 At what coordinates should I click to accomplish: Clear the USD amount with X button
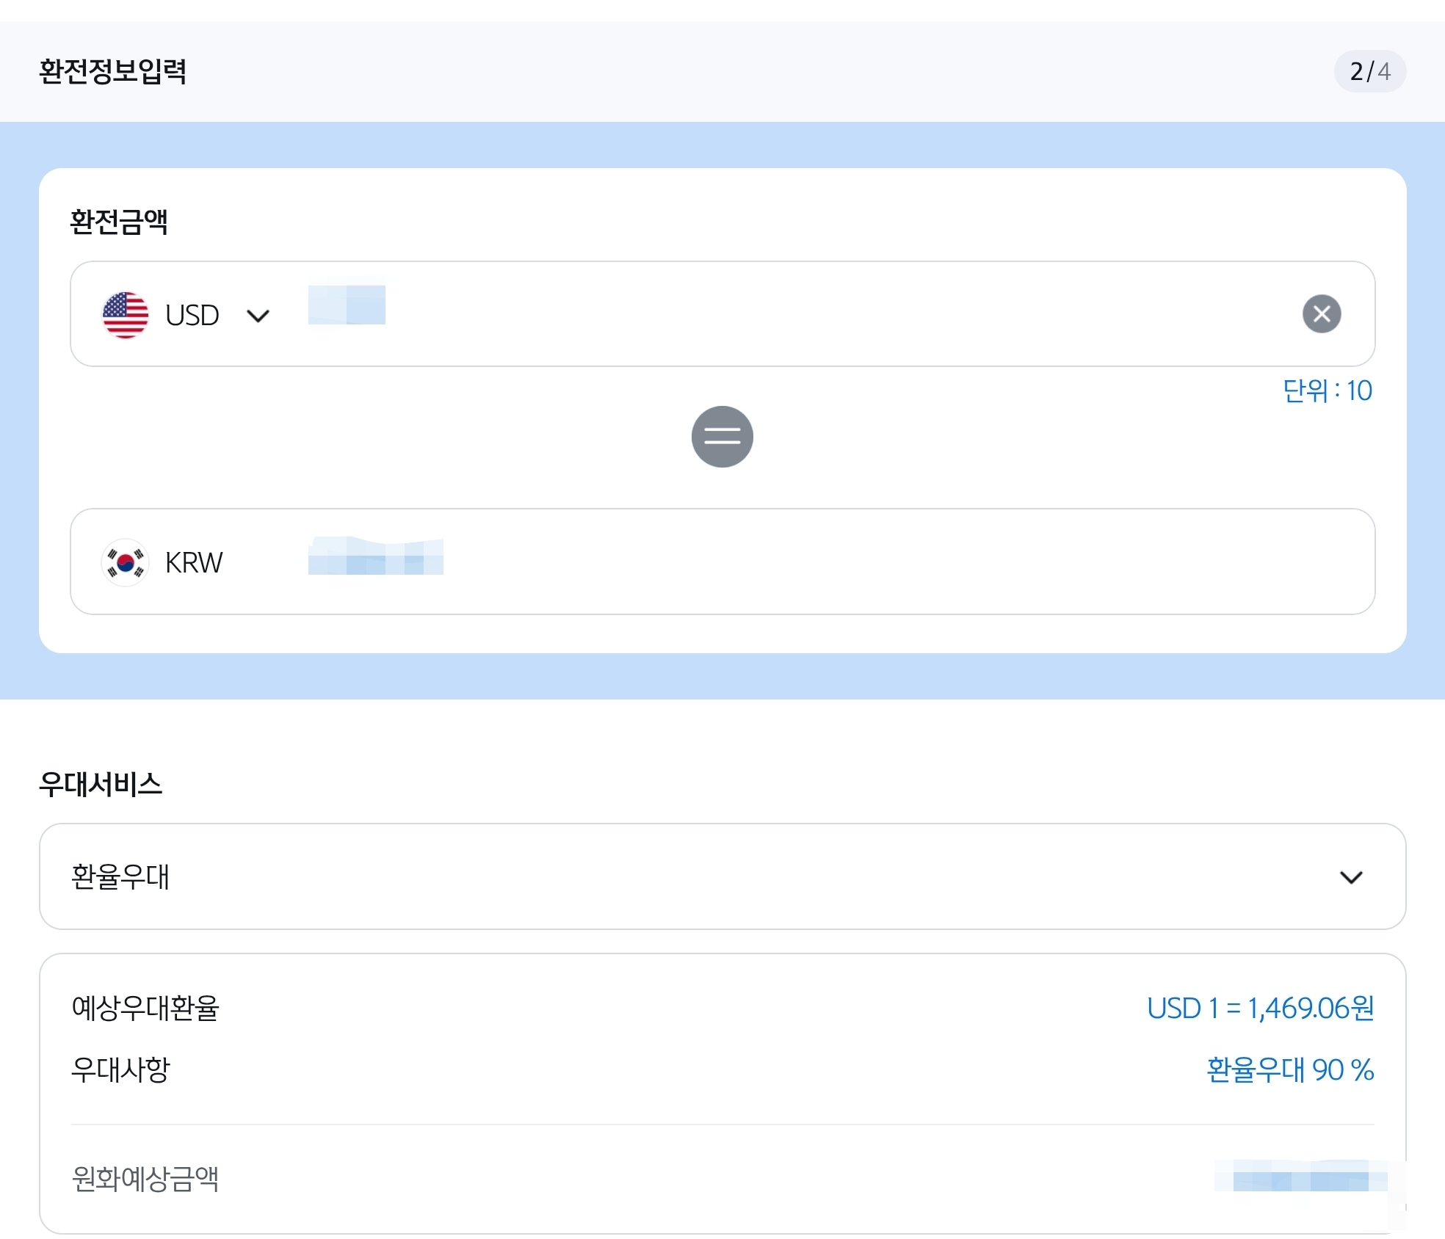coord(1321,314)
